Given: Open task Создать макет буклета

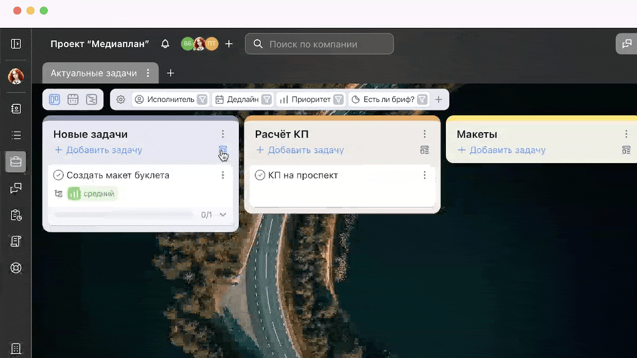Looking at the screenshot, I should 118,175.
